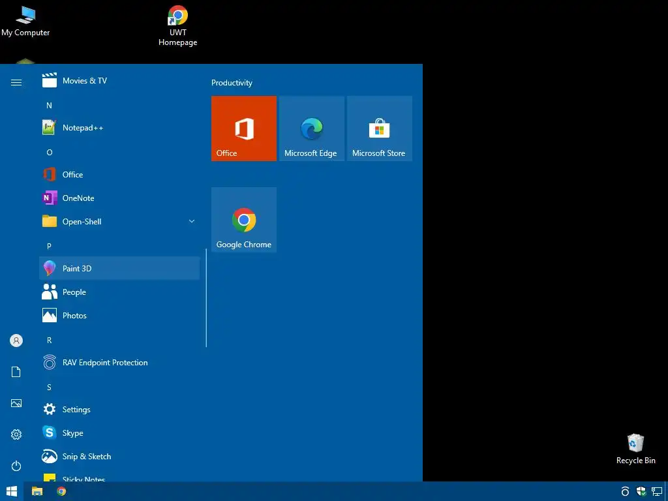Launch Notepad++ from the app list

pyautogui.click(x=119, y=127)
